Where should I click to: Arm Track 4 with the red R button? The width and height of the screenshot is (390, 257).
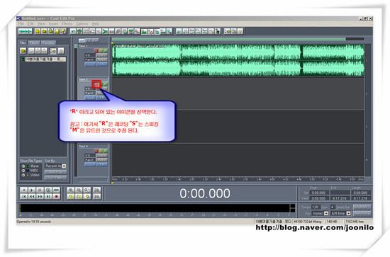coord(96,151)
